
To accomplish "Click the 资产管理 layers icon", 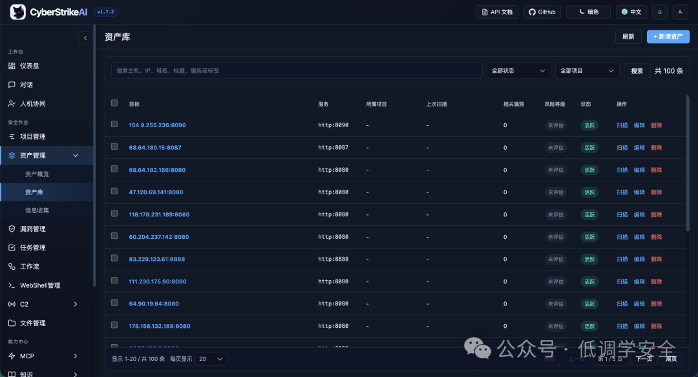I will click(x=12, y=156).
